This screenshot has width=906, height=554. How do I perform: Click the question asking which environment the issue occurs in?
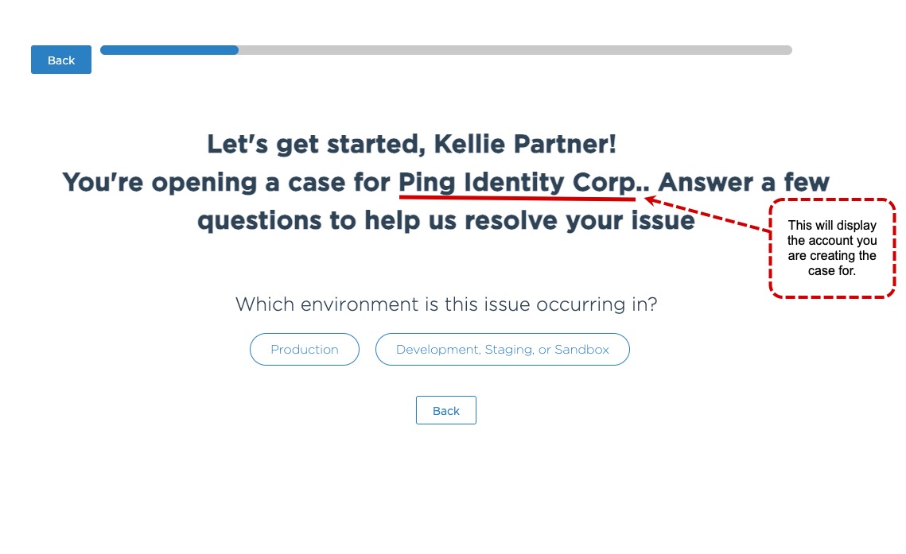coord(446,304)
